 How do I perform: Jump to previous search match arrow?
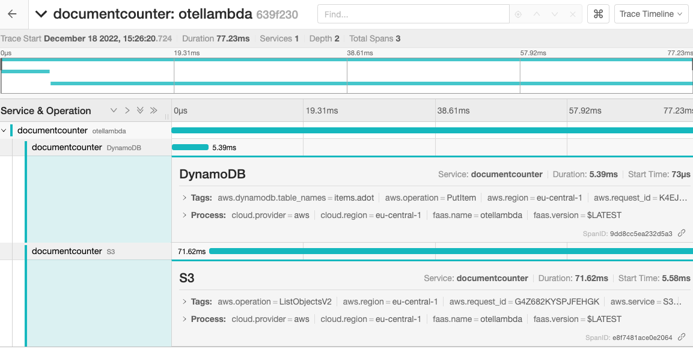coord(537,14)
